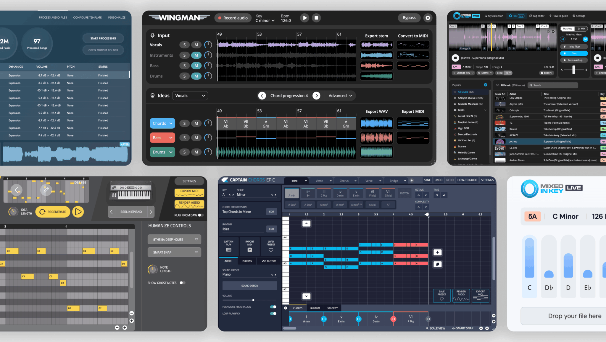Open 8THS 54 DEEP HOUSE dropdown
Screen dimensions: 606x342
(x=174, y=240)
